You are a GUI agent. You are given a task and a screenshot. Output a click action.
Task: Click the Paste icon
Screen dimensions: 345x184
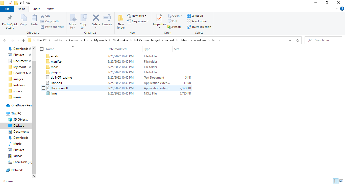[x=34, y=20]
